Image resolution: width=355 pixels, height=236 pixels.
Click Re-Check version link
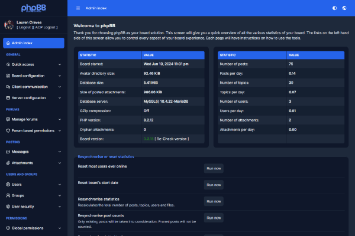coord(172,139)
